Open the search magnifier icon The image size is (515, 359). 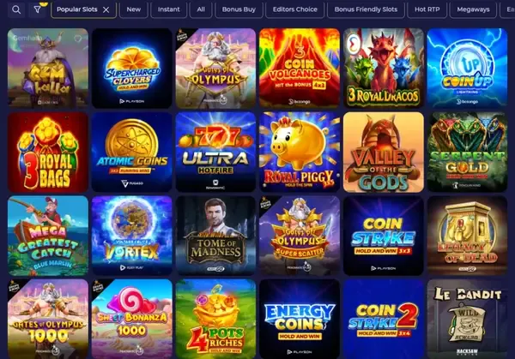point(16,9)
